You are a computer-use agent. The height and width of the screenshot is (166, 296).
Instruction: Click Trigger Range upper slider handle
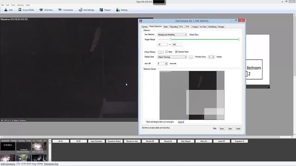pyautogui.click(x=239, y=39)
